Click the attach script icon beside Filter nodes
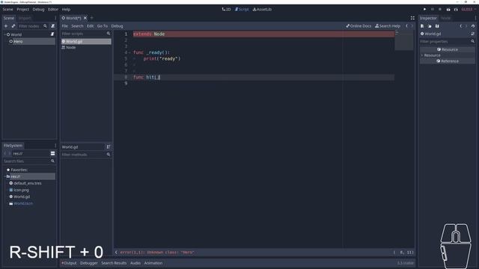Viewport: 479px width, 269px height. (x=53, y=26)
